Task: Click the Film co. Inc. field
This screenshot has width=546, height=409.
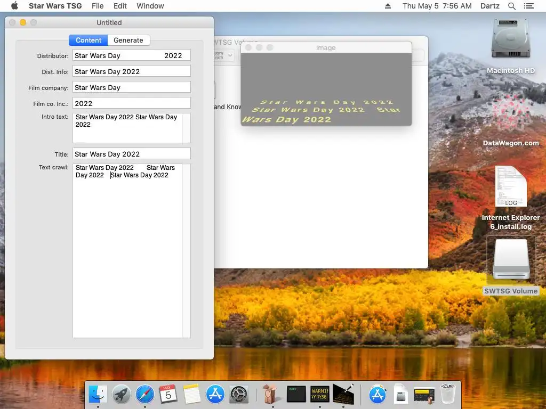Action: (x=132, y=103)
